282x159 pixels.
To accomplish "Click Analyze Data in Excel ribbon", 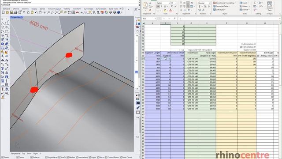I will click(x=269, y=6).
